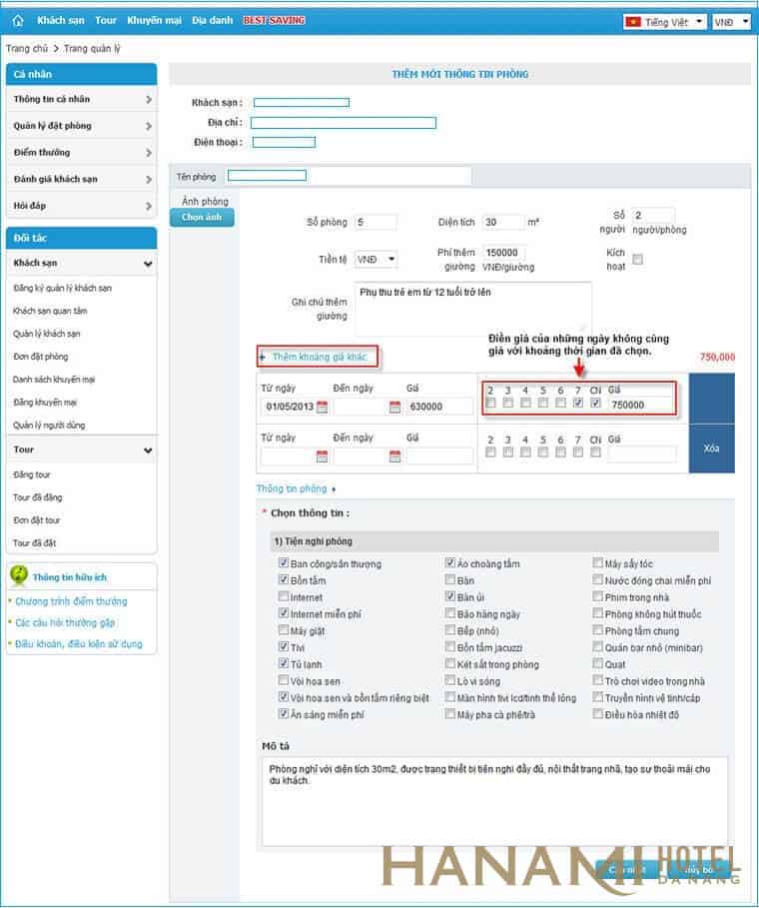Open calendar for second row Đến ngày
The image size is (759, 908).
[394, 456]
